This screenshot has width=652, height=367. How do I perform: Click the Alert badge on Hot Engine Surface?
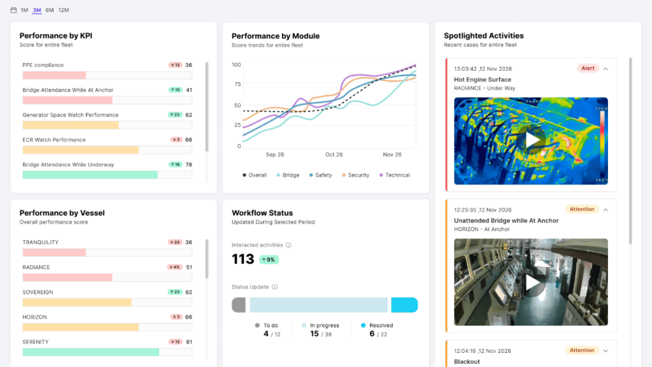[x=588, y=68]
